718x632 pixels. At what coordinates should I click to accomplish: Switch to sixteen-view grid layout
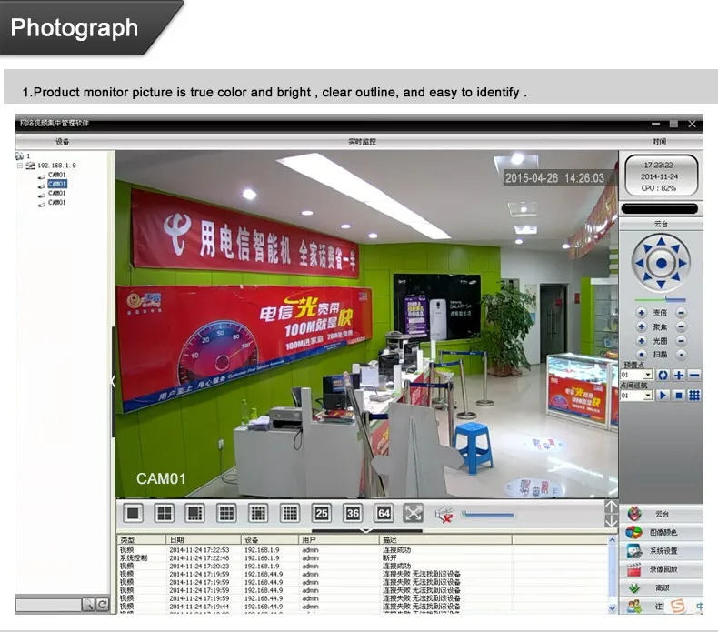coord(290,513)
